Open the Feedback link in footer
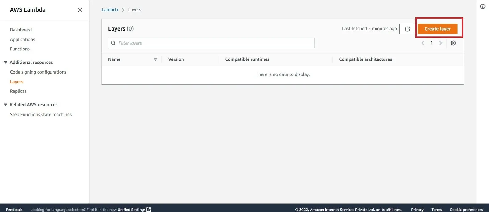 14,210
